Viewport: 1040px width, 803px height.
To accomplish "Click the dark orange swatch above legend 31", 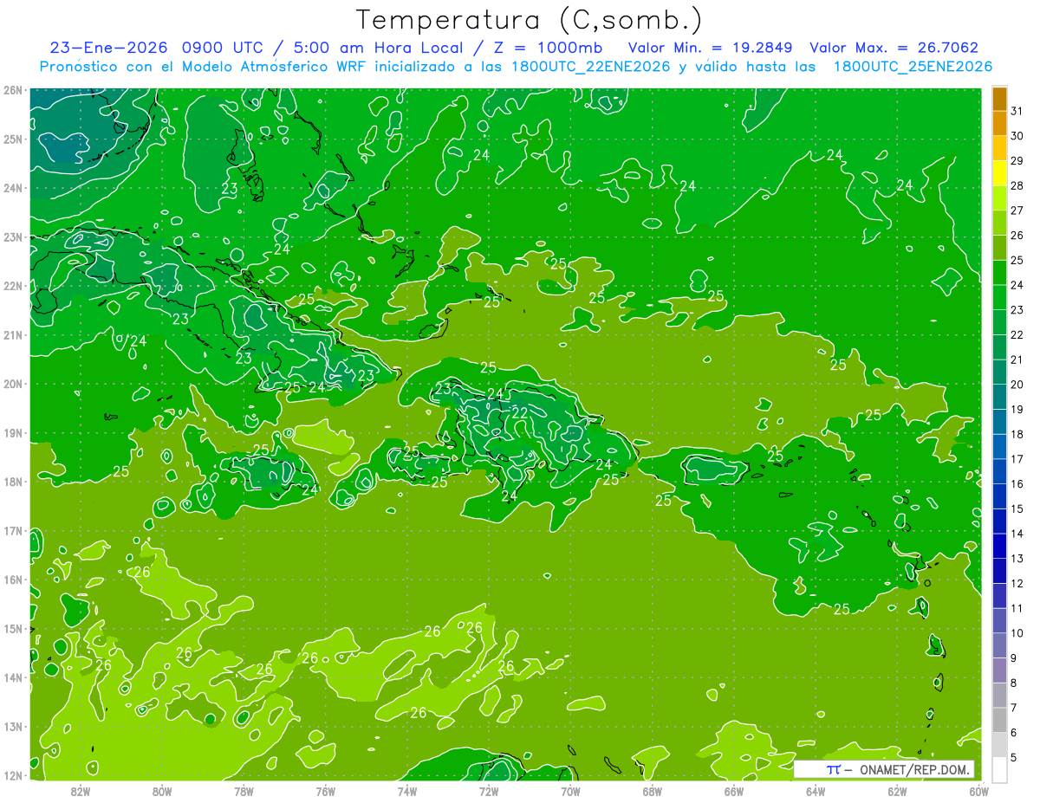I will [999, 98].
